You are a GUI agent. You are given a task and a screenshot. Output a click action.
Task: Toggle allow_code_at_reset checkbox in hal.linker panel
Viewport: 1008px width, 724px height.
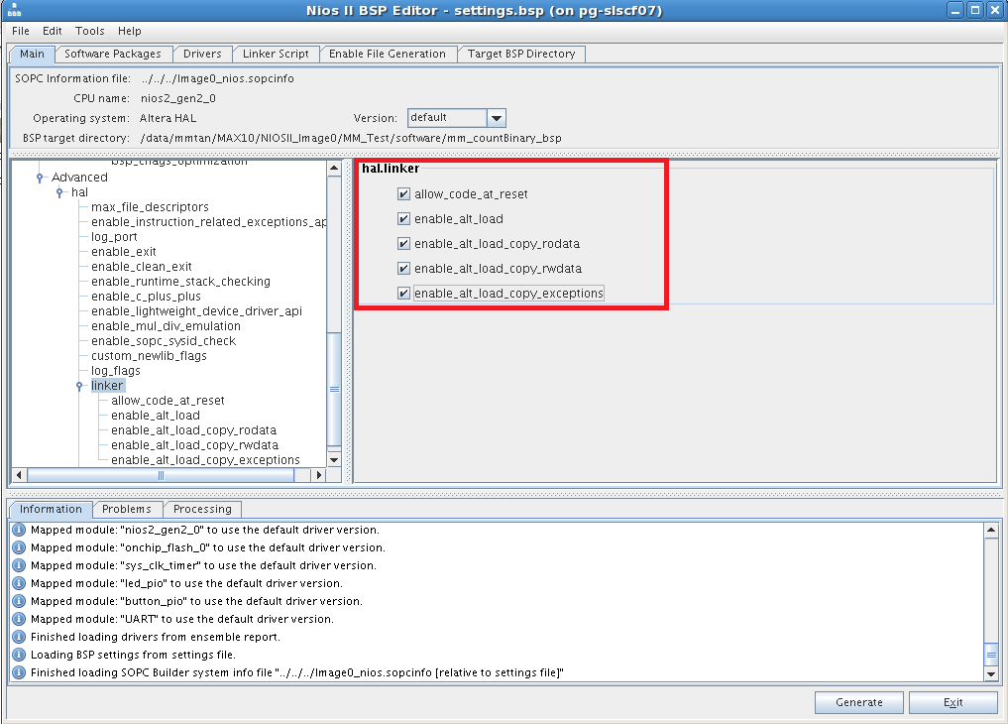point(403,194)
